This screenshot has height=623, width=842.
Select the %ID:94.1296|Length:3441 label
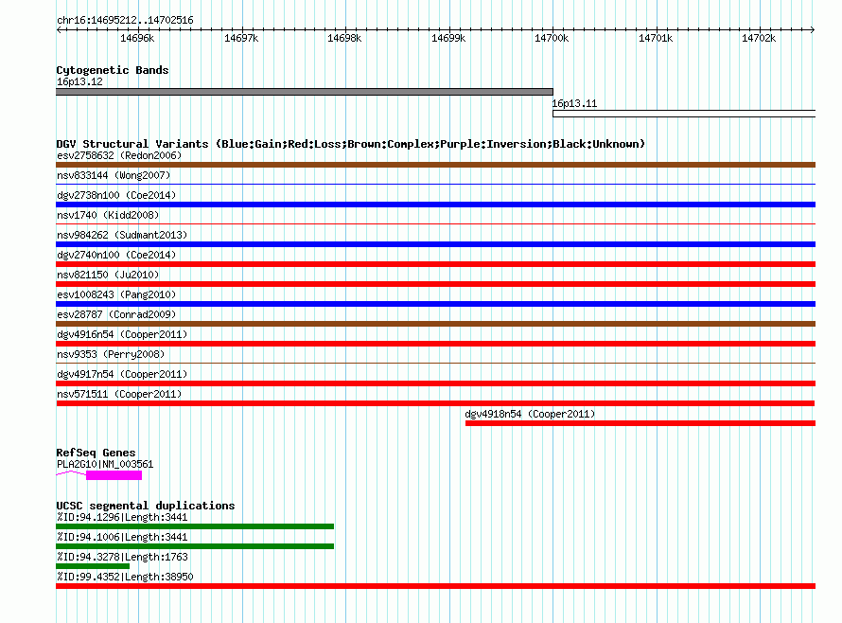coord(122,517)
